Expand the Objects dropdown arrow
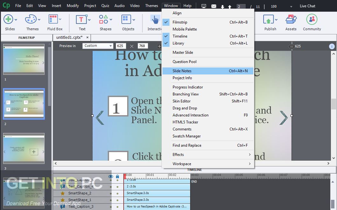 point(134,20)
